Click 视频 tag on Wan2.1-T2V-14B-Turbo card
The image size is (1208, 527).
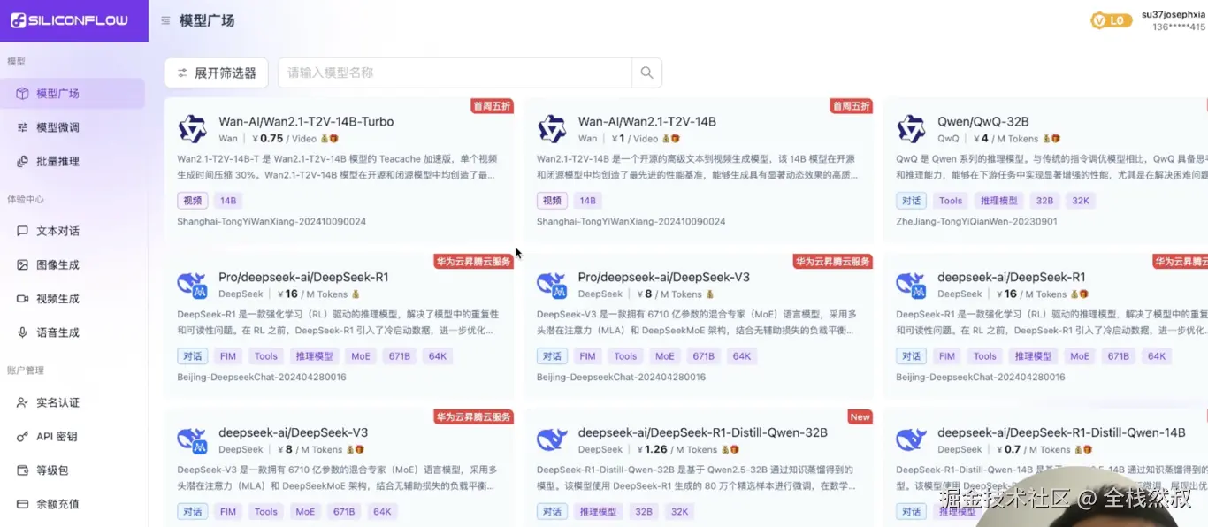[193, 201]
